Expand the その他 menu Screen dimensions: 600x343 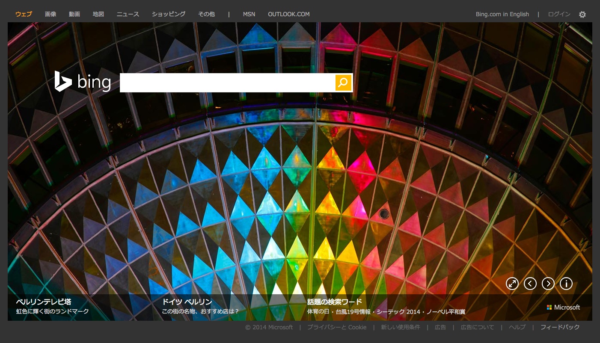click(x=206, y=14)
